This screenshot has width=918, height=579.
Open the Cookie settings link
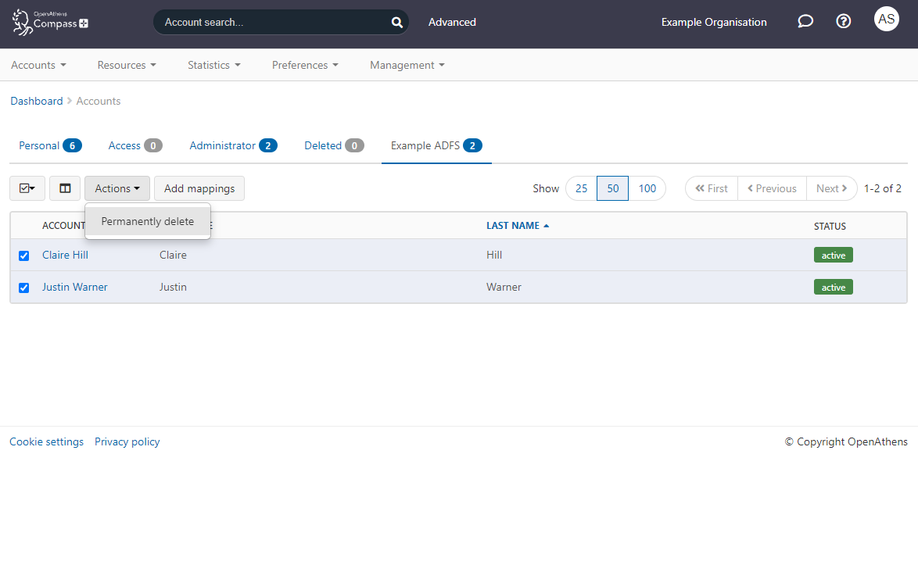pyautogui.click(x=46, y=441)
